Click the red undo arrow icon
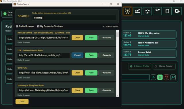The width and height of the screenshot is (184, 109). pyautogui.click(x=166, y=77)
